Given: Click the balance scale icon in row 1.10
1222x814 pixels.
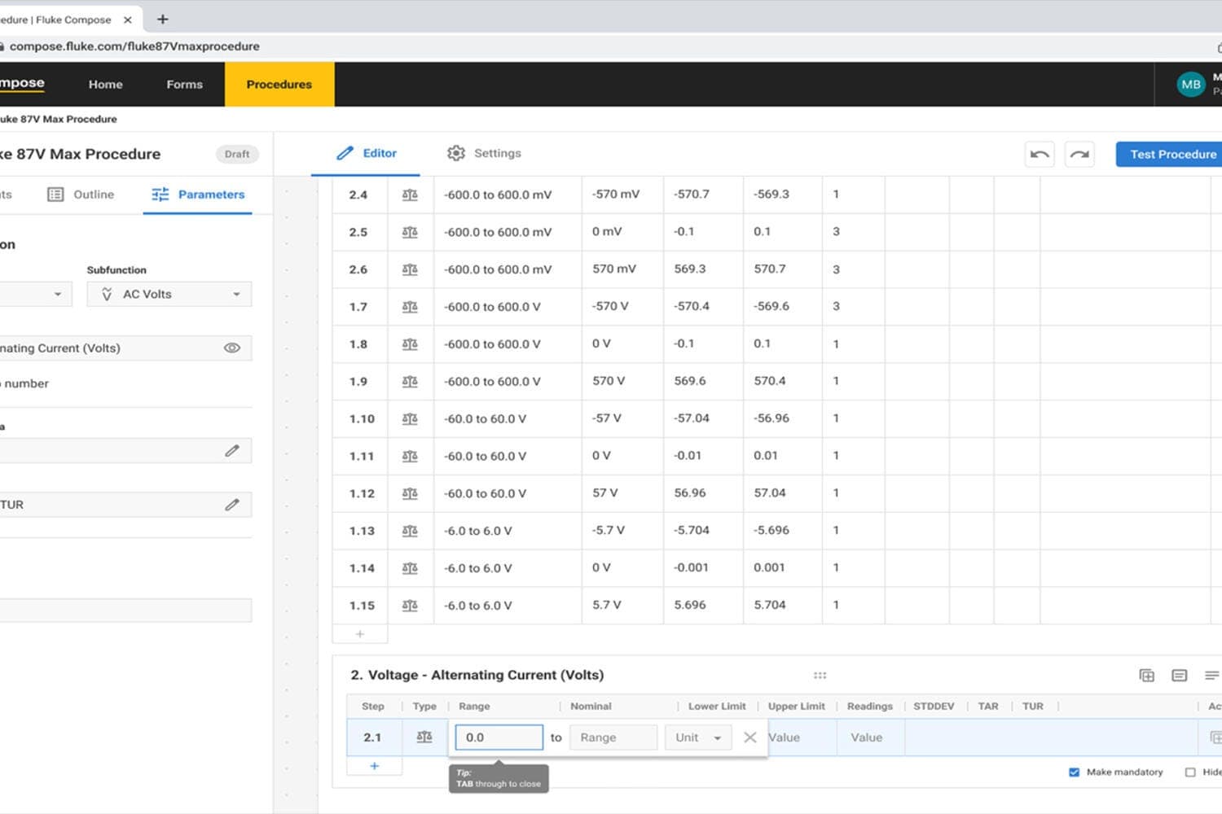Looking at the screenshot, I should 410,418.
